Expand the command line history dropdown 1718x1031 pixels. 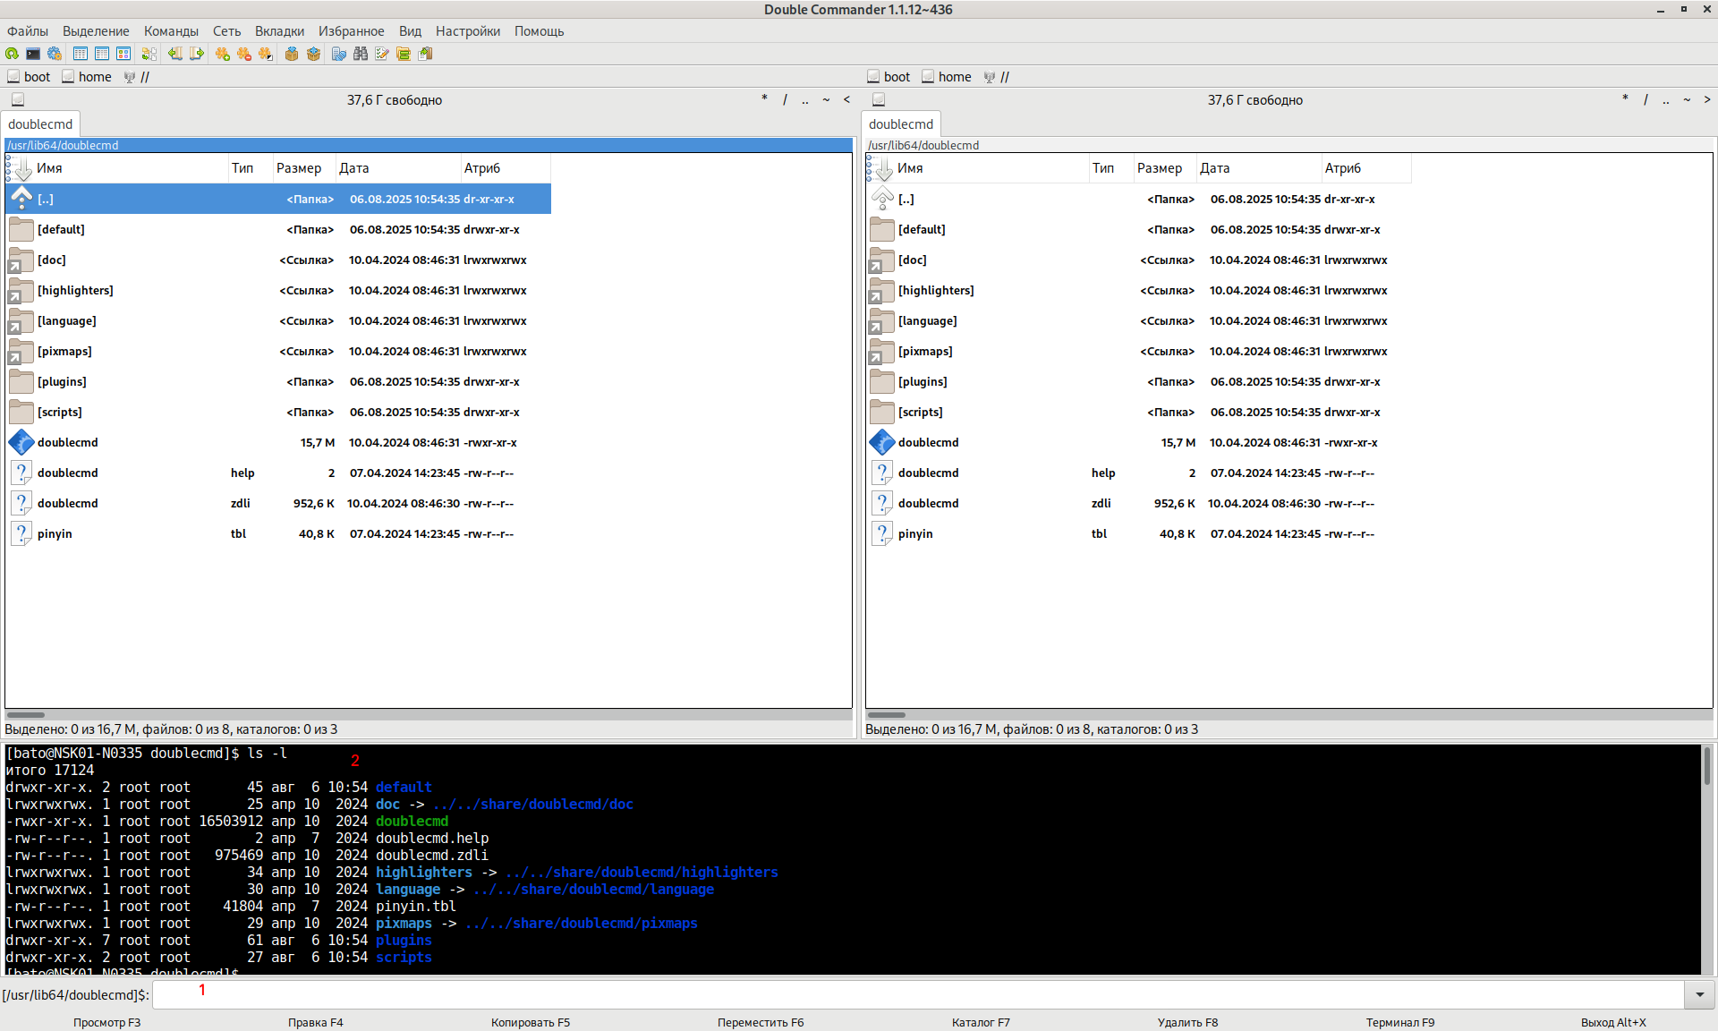pos(1699,994)
